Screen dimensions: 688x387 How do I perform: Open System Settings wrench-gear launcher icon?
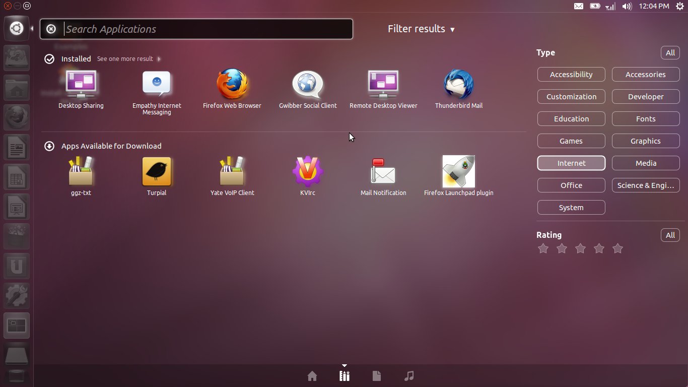coord(17,296)
